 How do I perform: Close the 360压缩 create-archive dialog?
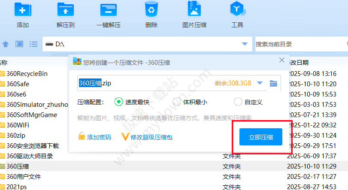point(282,60)
